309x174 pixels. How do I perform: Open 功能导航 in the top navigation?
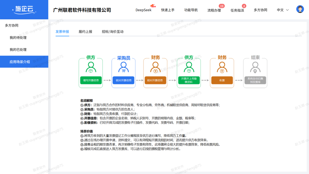[x=191, y=10]
